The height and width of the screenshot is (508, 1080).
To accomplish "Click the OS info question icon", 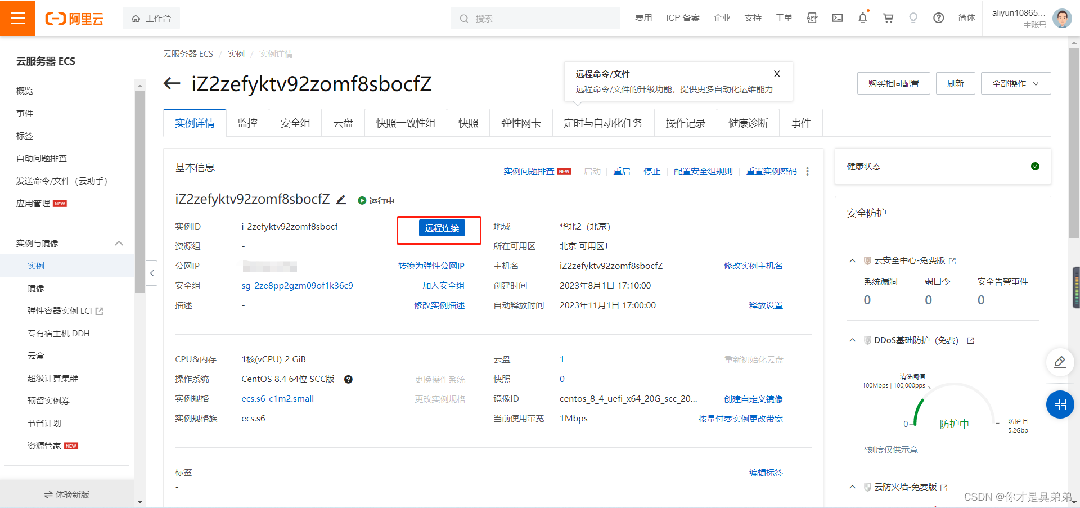I will pos(348,379).
